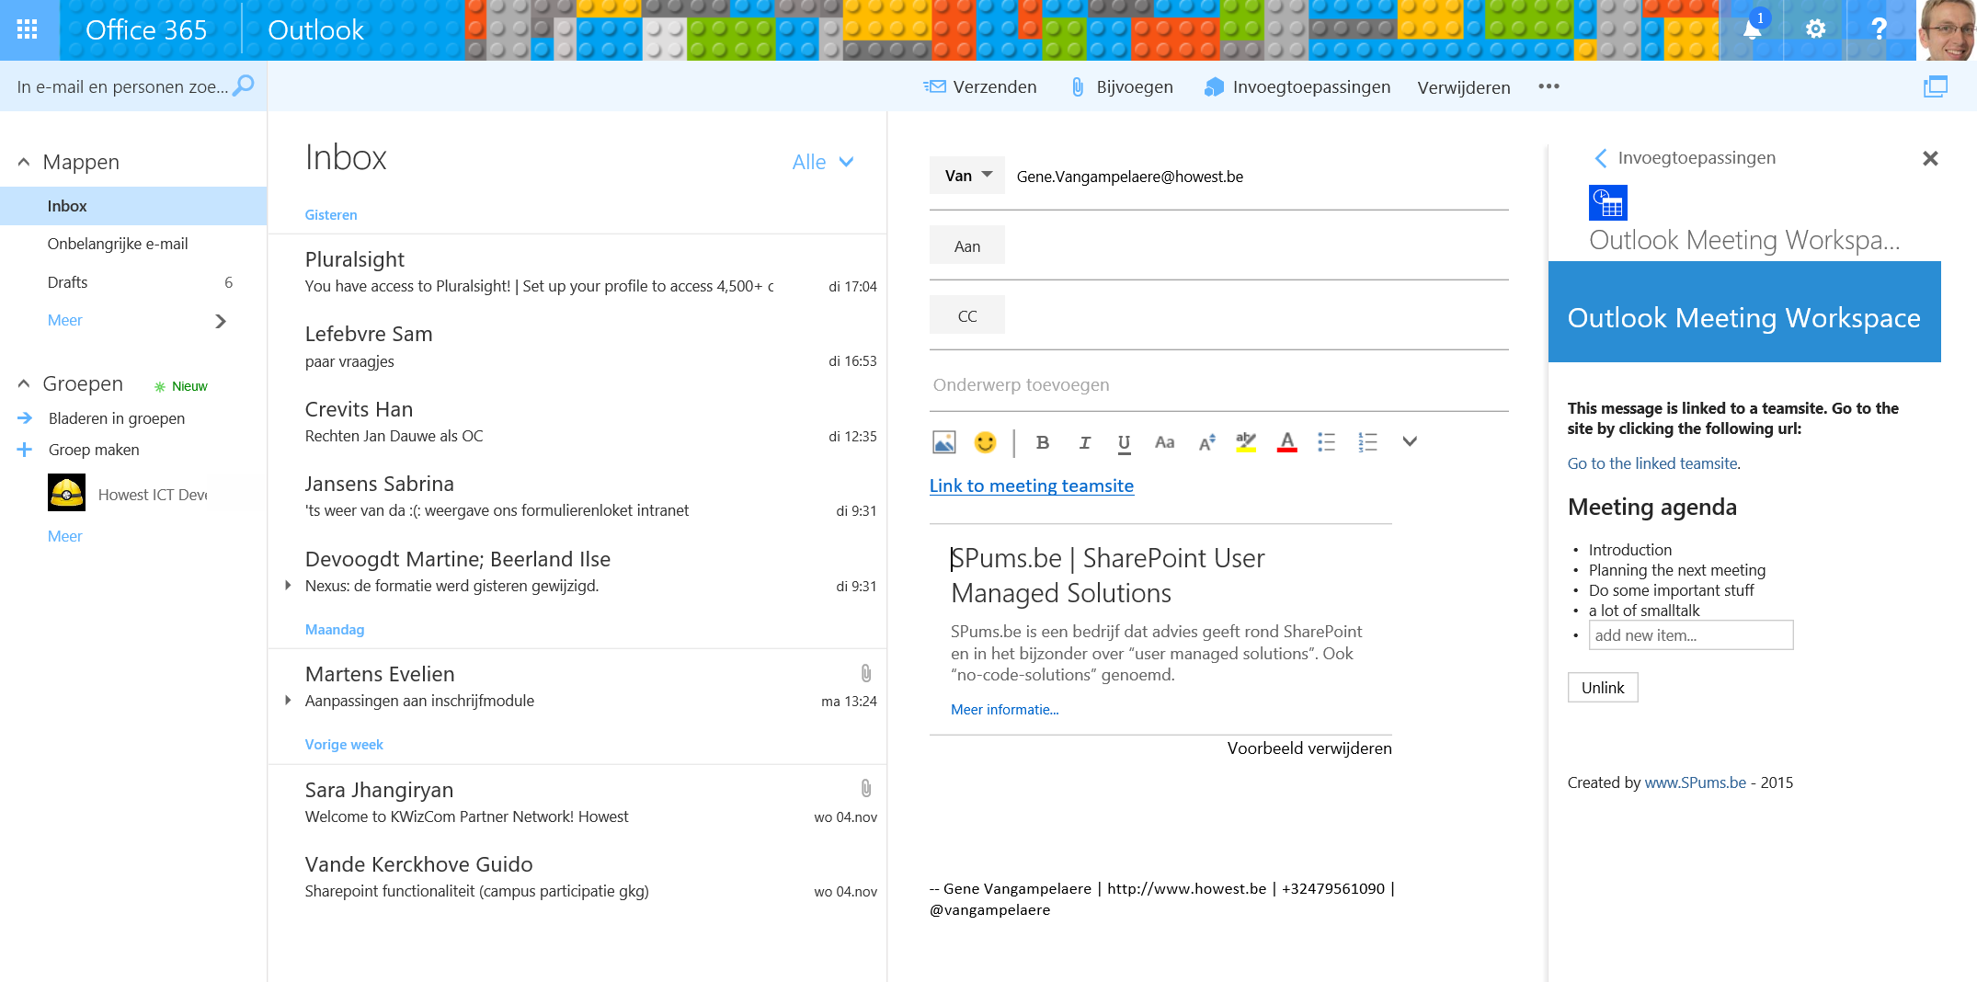The image size is (1977, 982).
Task: Click the Onderwerp toevoegen subject field
Action: pyautogui.click(x=1219, y=385)
